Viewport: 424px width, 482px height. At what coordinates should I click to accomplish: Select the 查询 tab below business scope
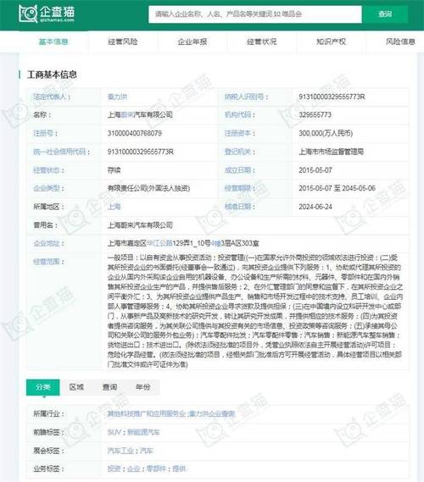[110, 387]
